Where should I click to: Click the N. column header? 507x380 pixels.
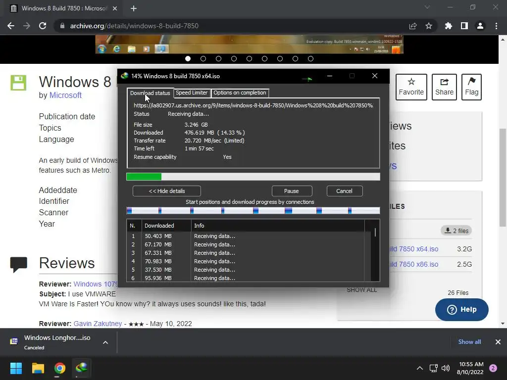pyautogui.click(x=134, y=226)
